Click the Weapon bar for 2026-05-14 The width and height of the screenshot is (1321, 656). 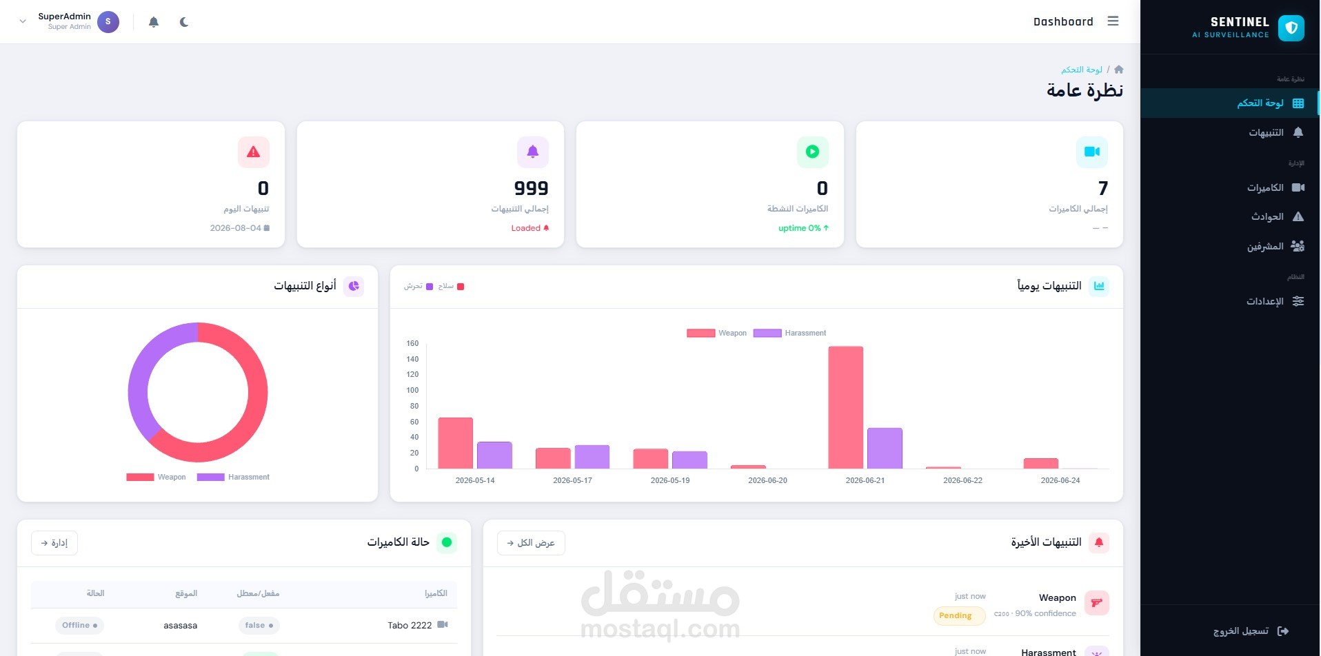[455, 443]
